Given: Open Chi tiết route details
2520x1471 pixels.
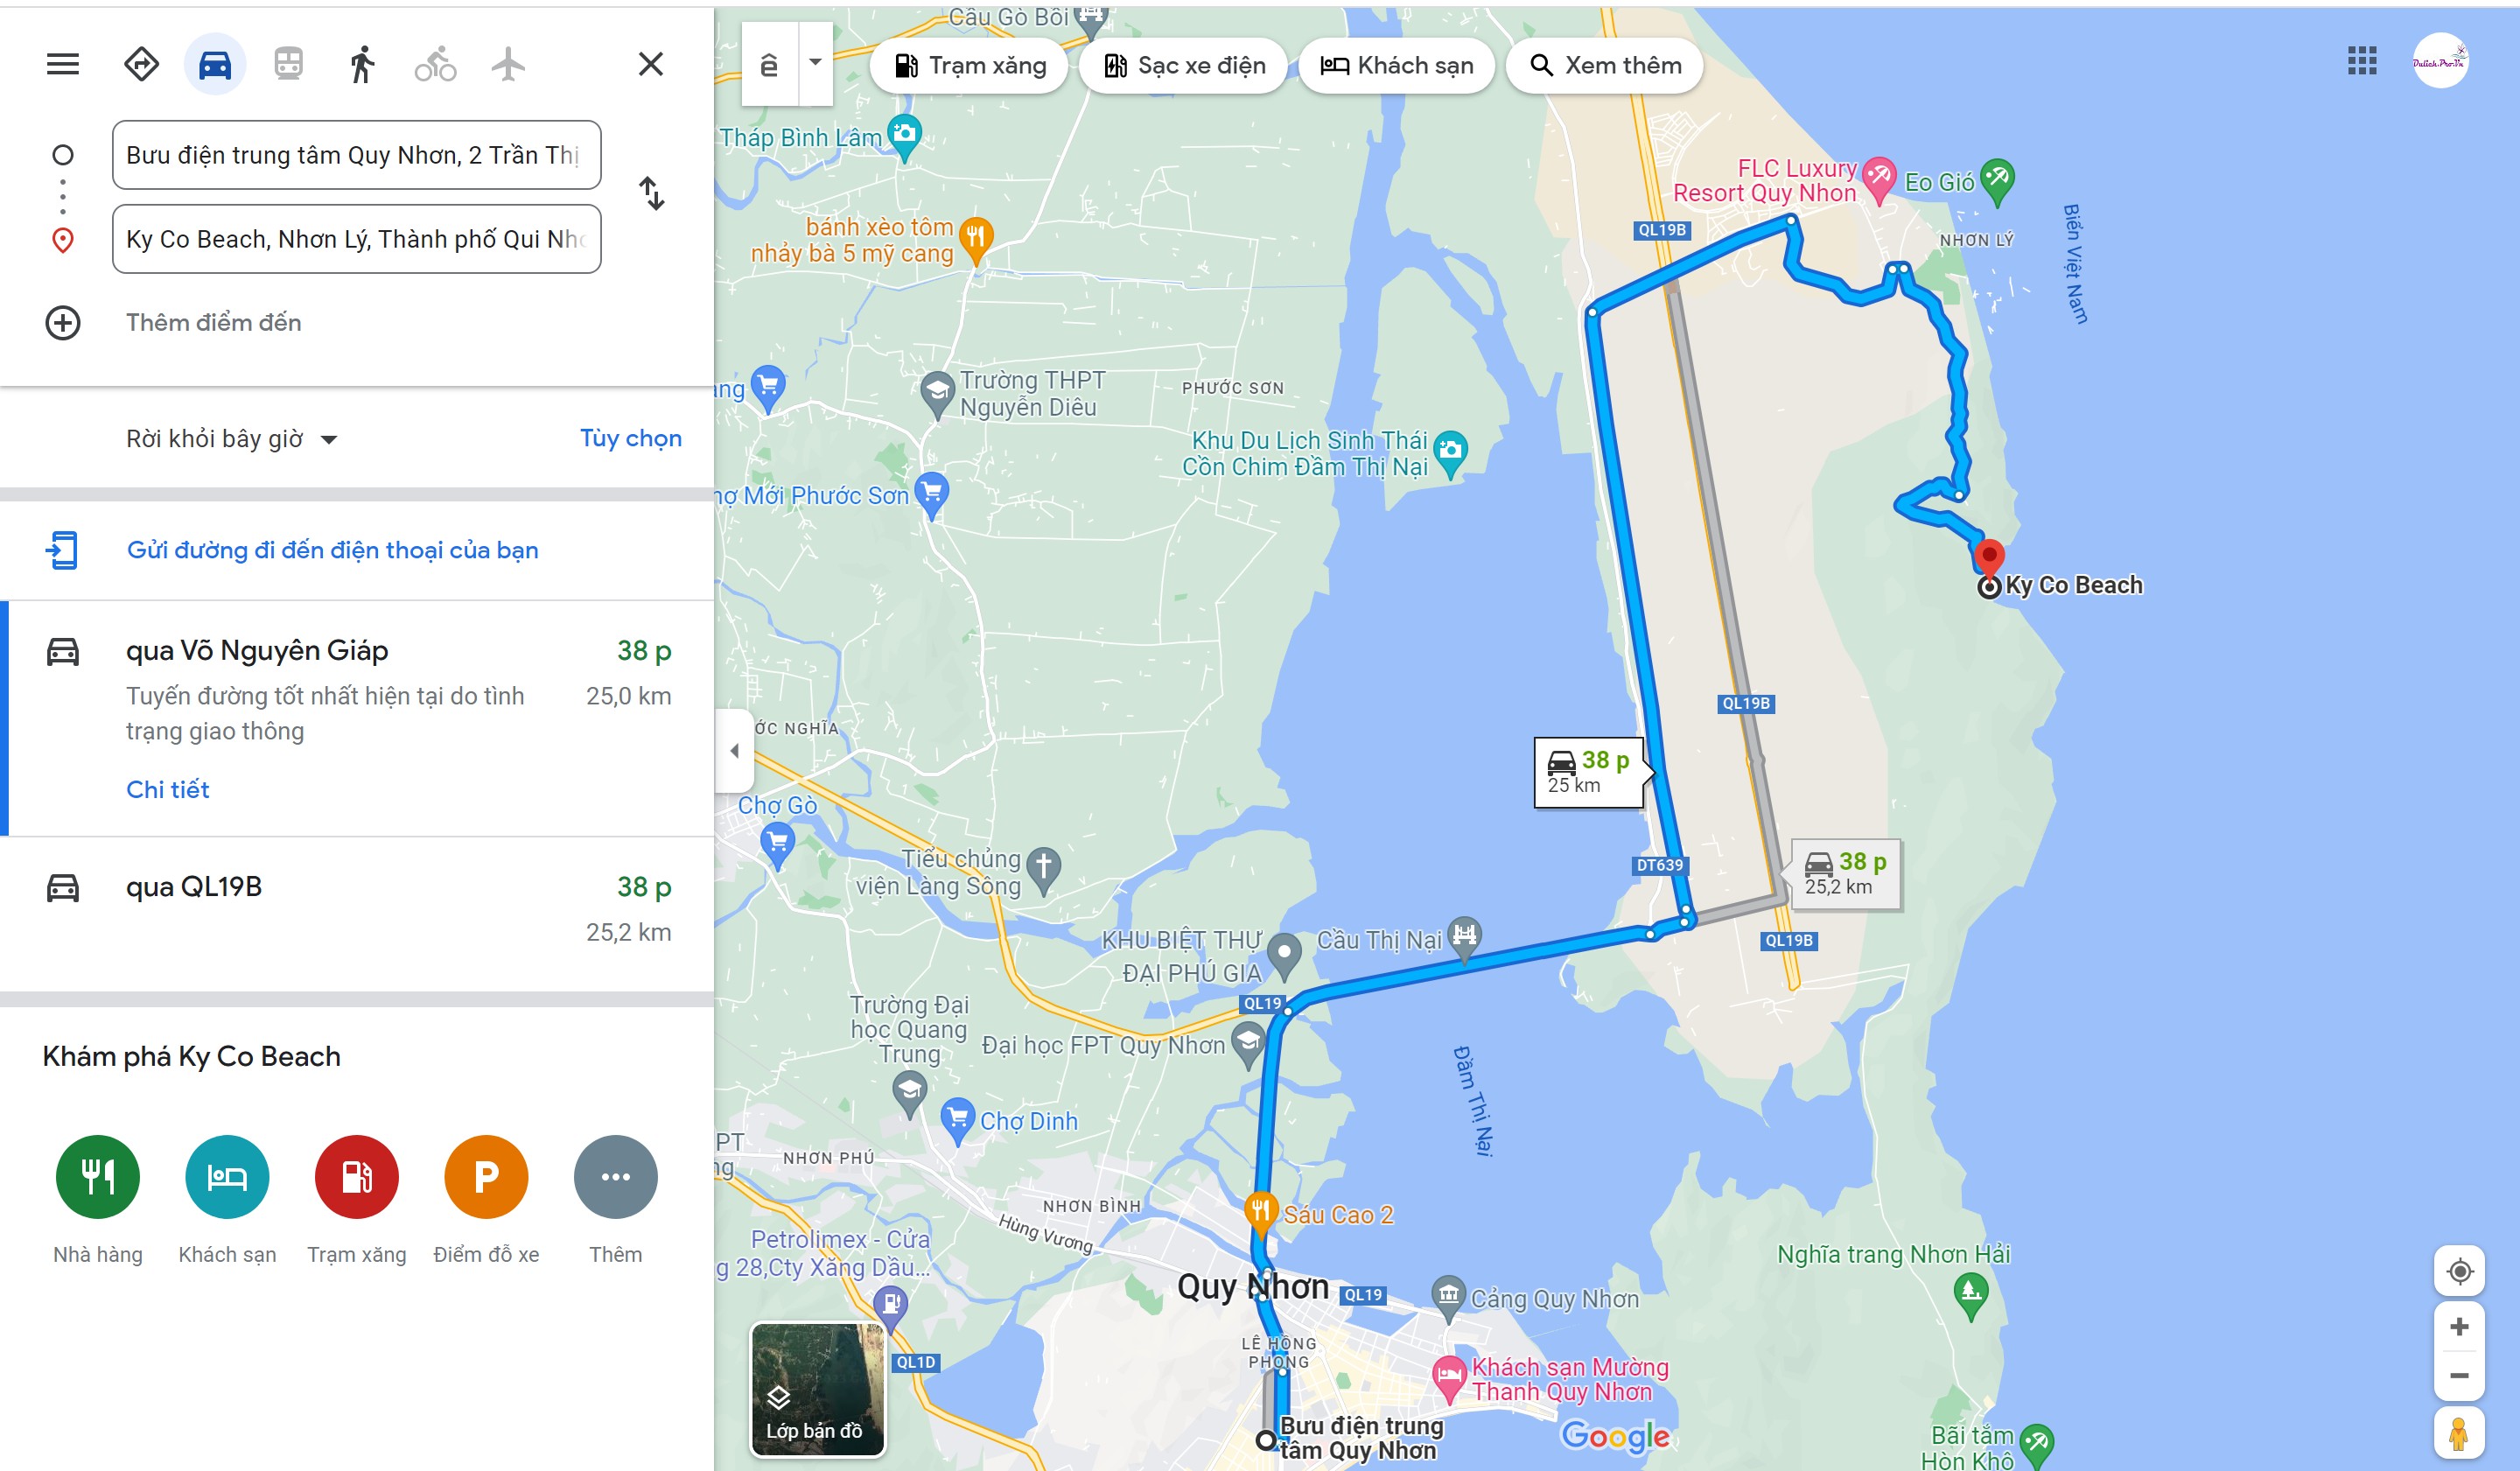Looking at the screenshot, I should tap(168, 789).
